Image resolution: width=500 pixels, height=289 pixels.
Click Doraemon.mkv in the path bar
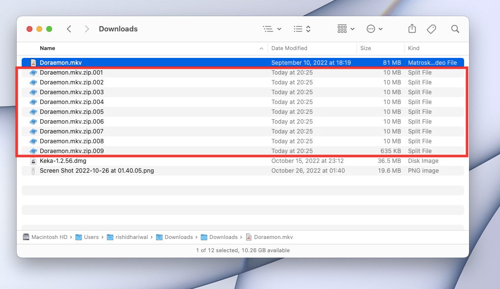click(x=269, y=237)
